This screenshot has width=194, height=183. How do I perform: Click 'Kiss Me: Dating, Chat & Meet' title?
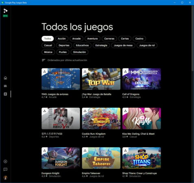point(138,134)
